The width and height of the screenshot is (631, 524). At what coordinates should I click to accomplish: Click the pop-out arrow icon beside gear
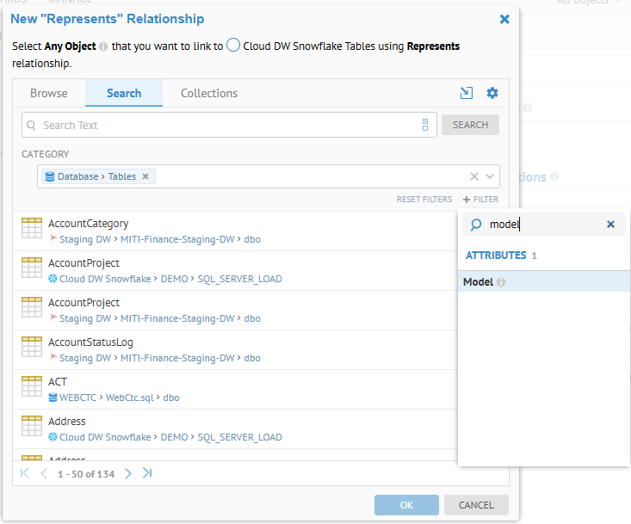(x=467, y=93)
